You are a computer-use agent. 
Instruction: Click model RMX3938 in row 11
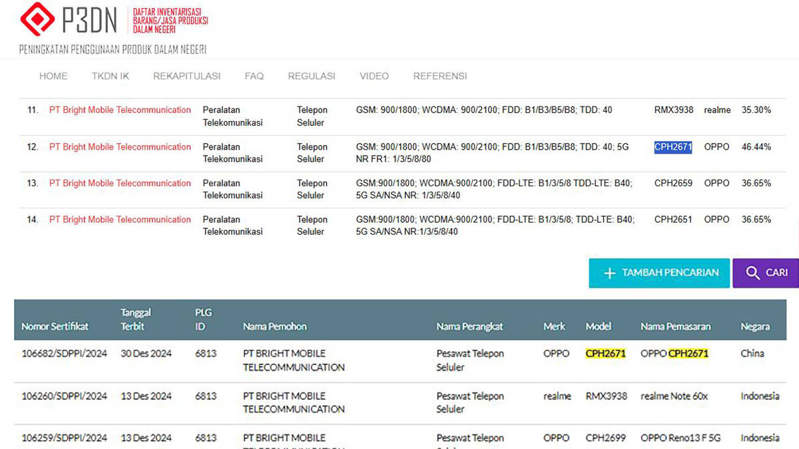(674, 110)
